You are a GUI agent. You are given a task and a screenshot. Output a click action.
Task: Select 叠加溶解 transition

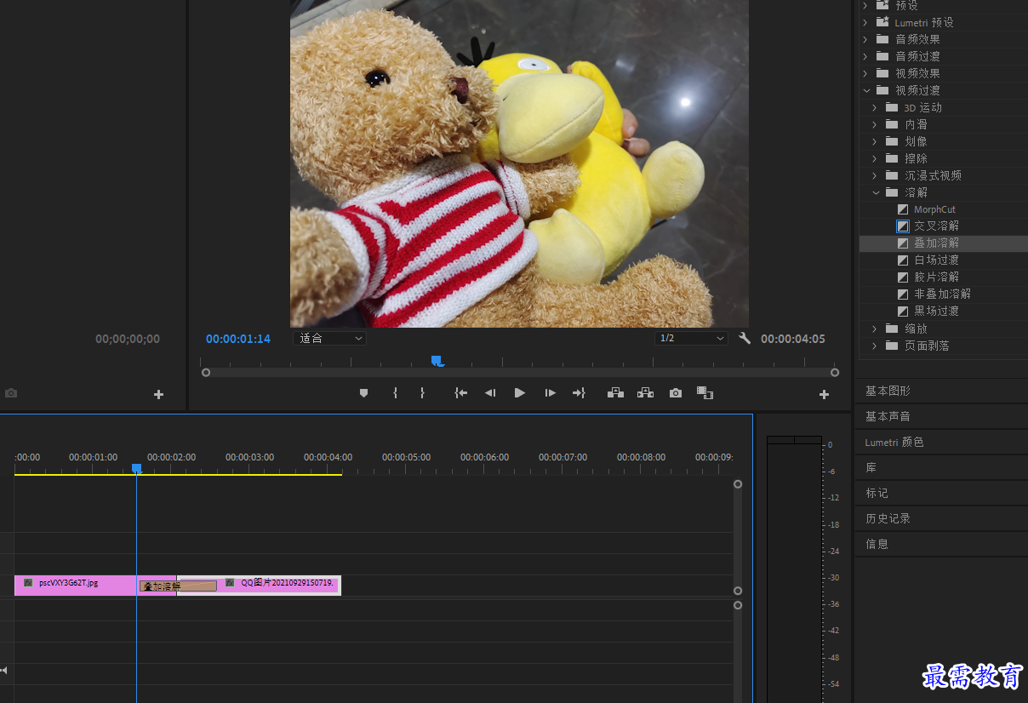click(936, 243)
